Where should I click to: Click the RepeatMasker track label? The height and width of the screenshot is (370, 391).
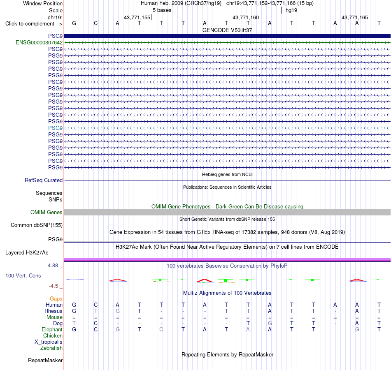[45, 360]
